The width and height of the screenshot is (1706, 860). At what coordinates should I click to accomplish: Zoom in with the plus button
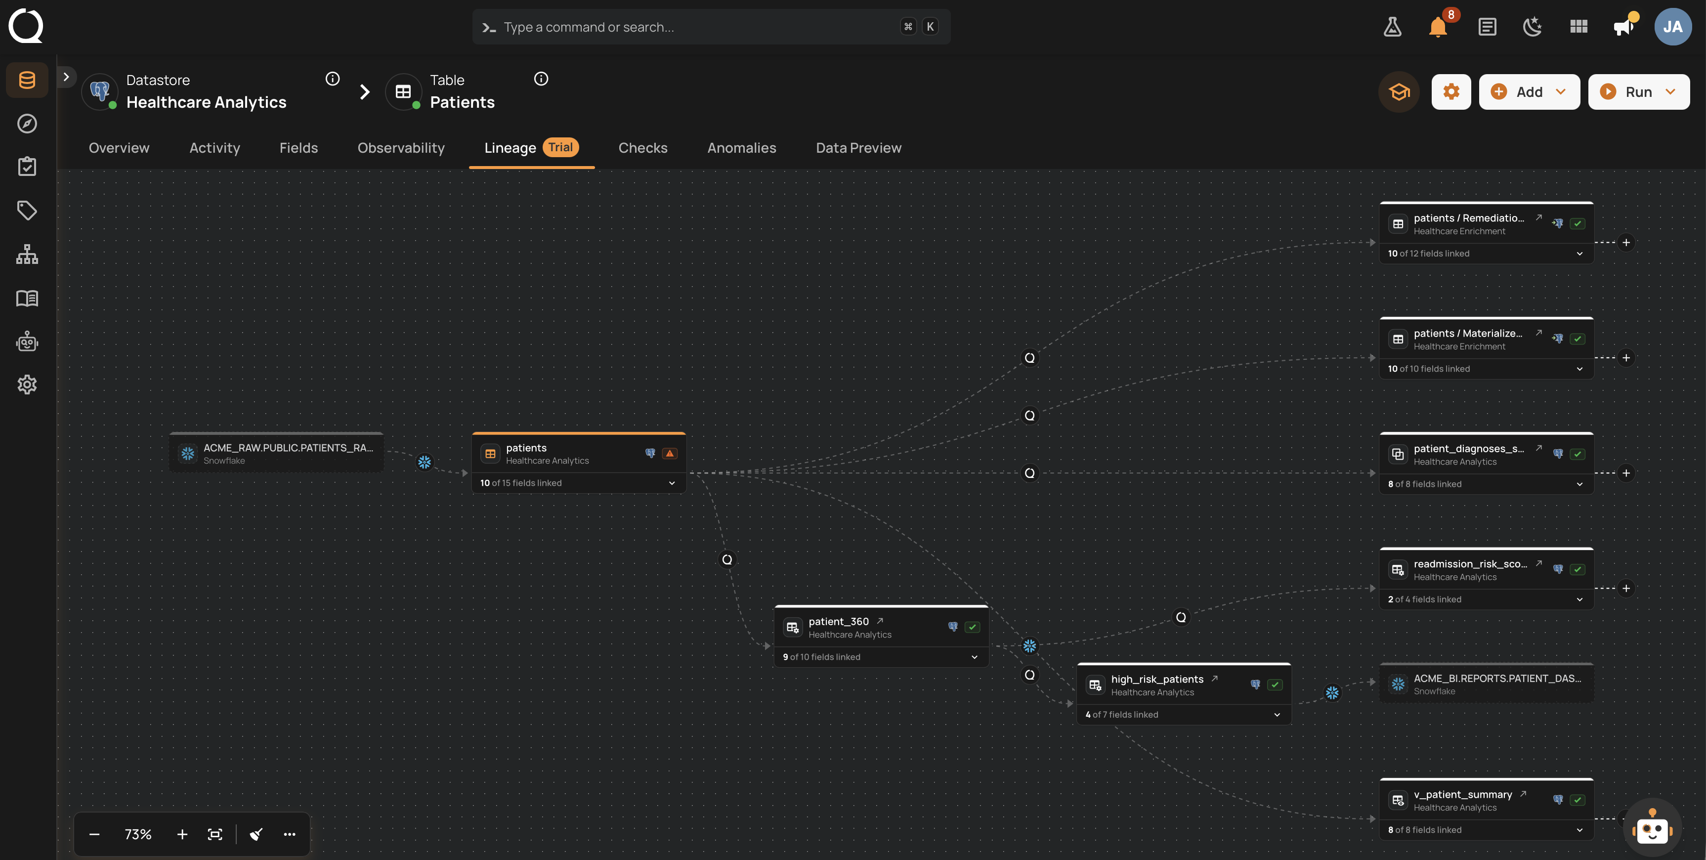click(x=182, y=835)
